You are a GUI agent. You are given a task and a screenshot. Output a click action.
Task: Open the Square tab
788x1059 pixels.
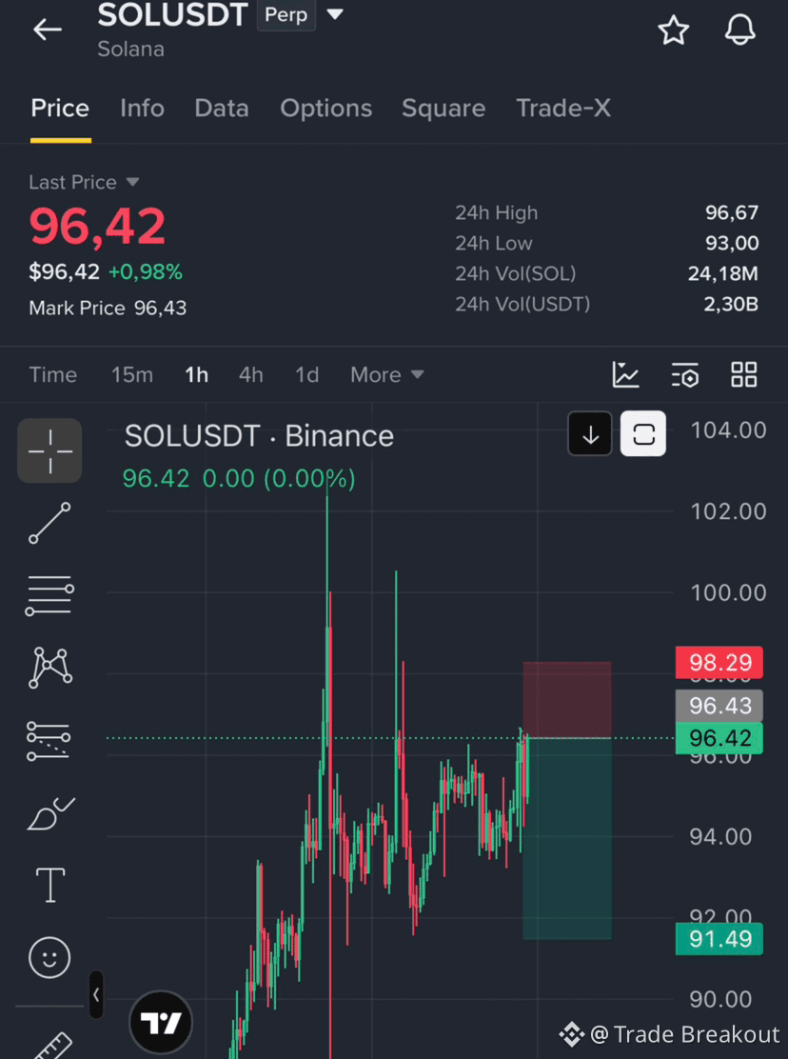443,108
